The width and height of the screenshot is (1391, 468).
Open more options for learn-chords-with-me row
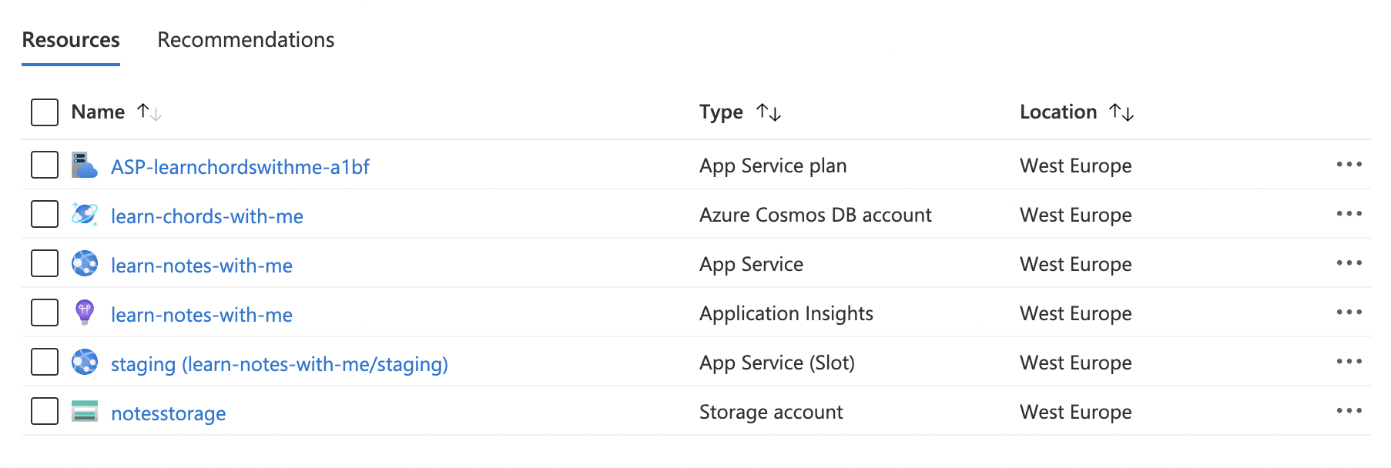pos(1349,214)
